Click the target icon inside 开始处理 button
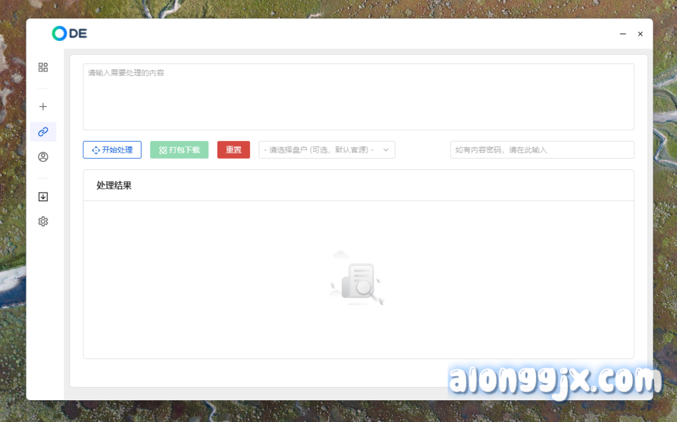 pos(96,150)
